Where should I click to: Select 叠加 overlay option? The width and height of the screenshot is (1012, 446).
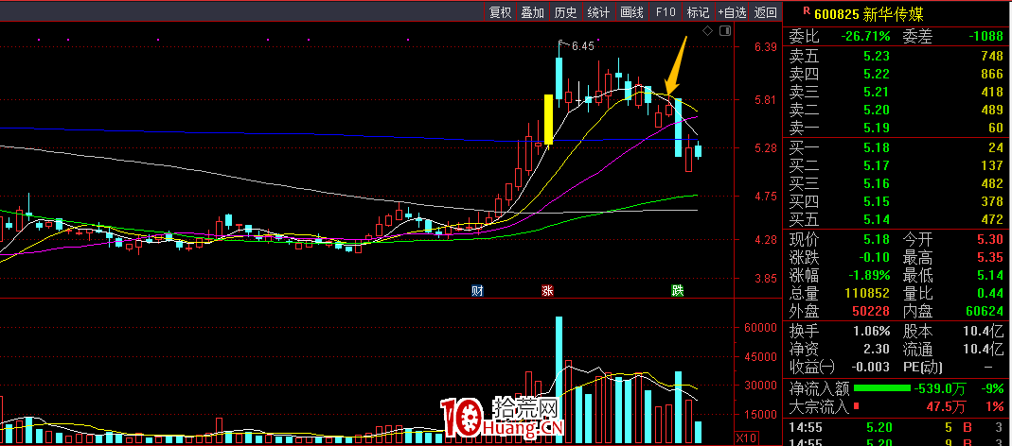pos(532,11)
